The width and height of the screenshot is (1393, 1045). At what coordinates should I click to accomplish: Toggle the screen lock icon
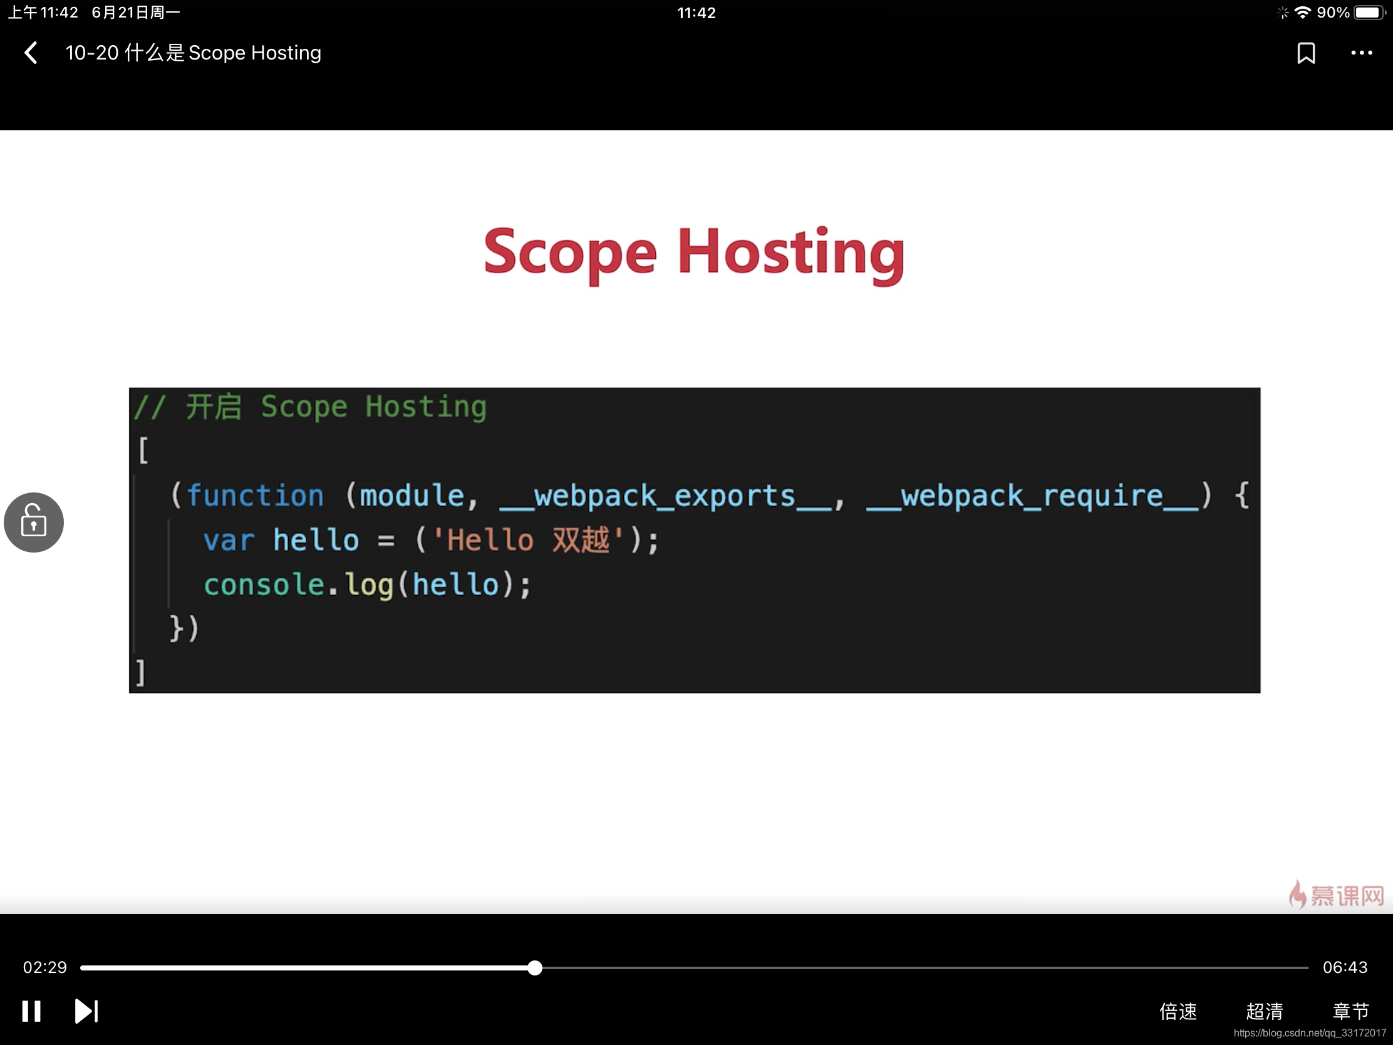coord(34,522)
